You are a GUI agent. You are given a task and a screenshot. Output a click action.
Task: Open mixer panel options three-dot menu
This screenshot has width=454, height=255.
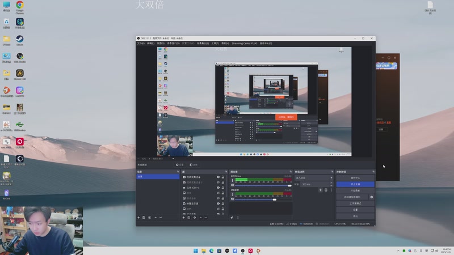(238, 218)
